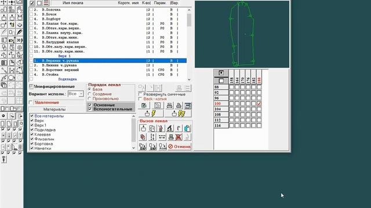Enable the Back-копия checkbox

pos(140,99)
